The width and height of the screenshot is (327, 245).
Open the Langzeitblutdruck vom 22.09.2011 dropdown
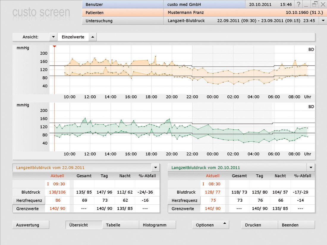click(155, 167)
